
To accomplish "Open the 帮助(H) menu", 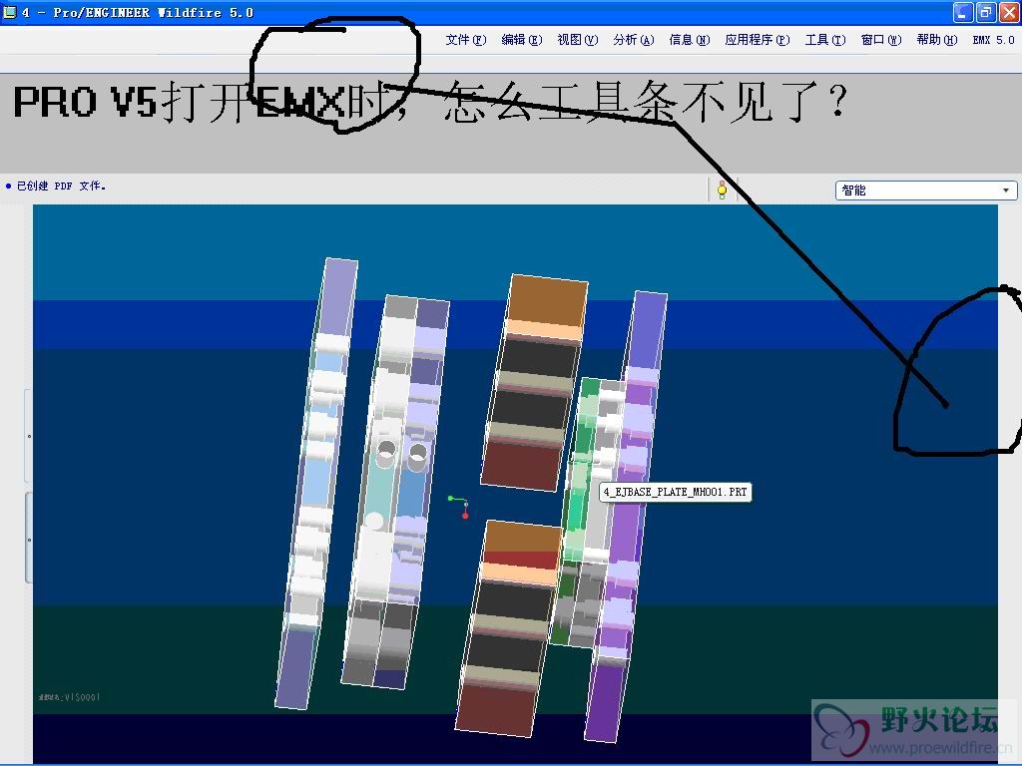I will tap(936, 40).
